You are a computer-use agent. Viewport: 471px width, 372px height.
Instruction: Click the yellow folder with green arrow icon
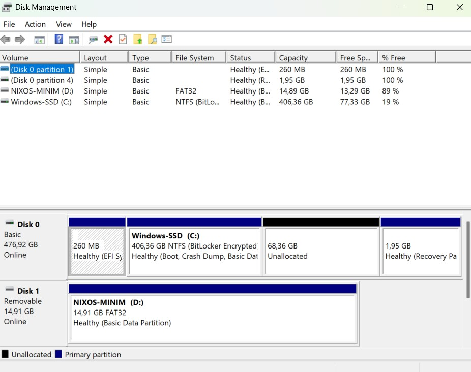(137, 39)
